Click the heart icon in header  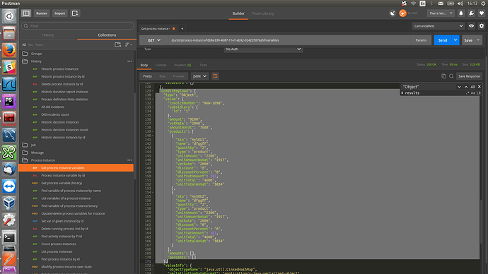click(482, 13)
